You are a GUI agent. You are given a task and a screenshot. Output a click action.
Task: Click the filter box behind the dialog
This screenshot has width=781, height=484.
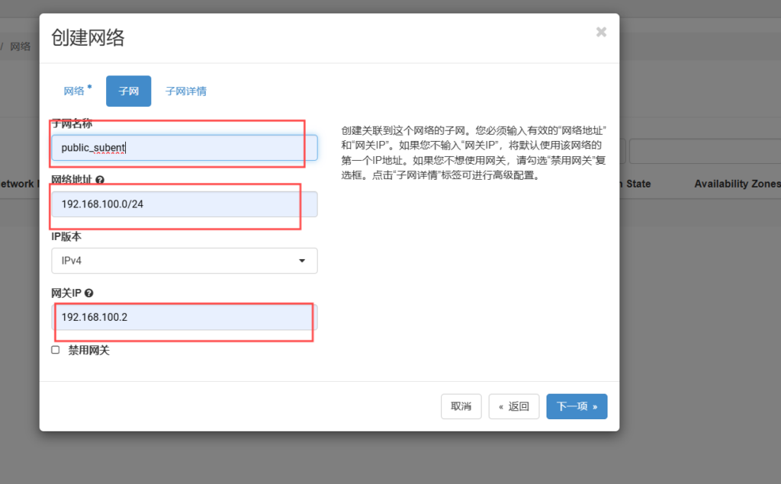[x=702, y=151]
